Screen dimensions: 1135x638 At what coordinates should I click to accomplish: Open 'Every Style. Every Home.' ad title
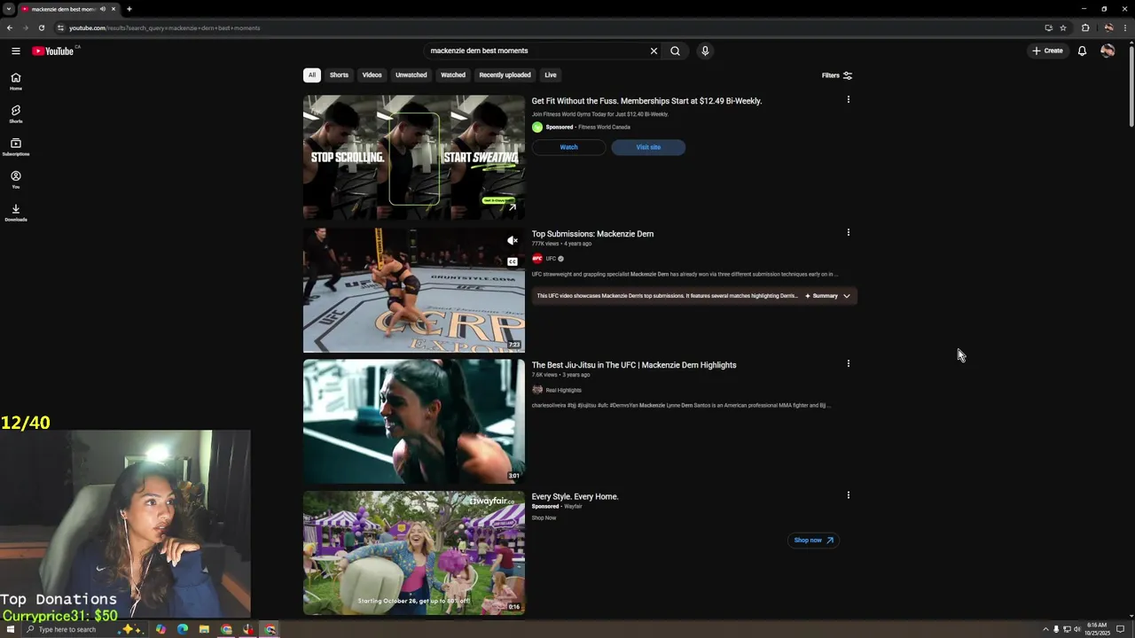[x=575, y=497]
